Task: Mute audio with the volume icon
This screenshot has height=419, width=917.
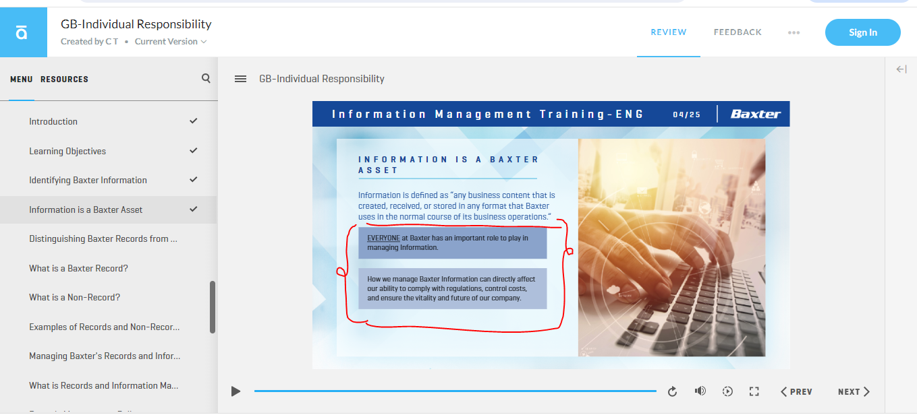Action: tap(700, 391)
